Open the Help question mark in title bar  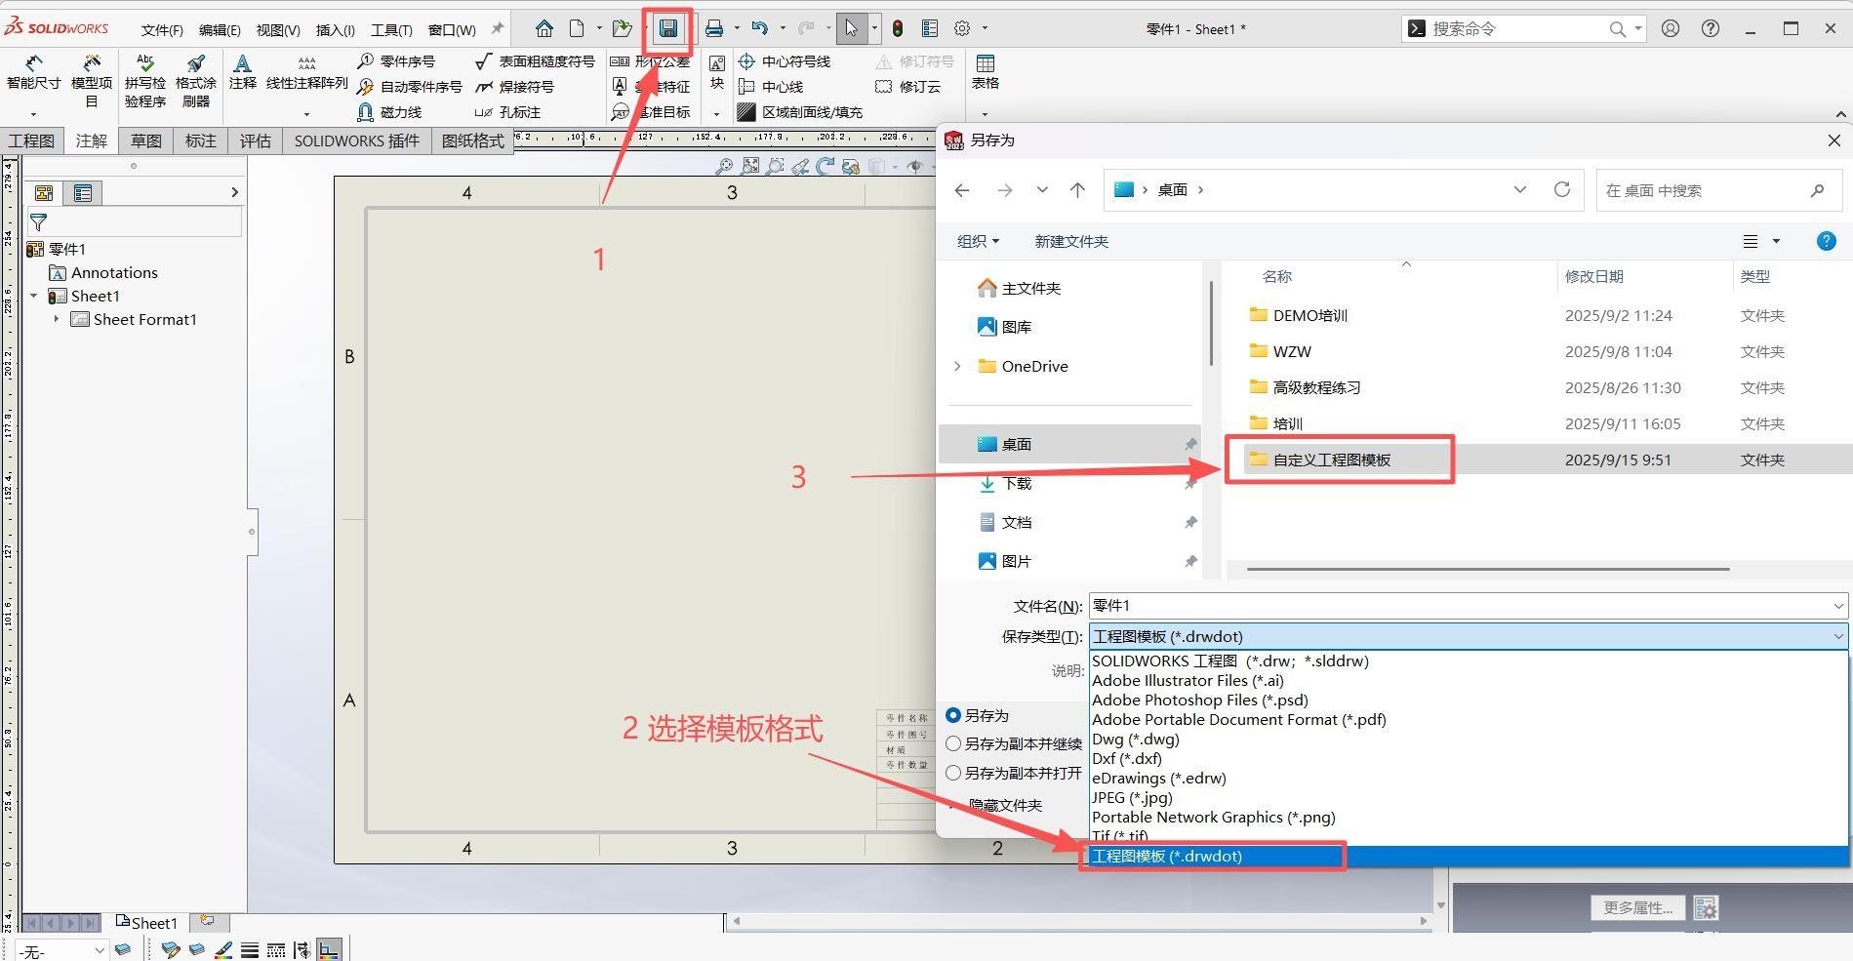(x=1711, y=28)
